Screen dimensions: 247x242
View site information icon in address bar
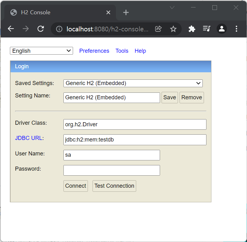59,29
